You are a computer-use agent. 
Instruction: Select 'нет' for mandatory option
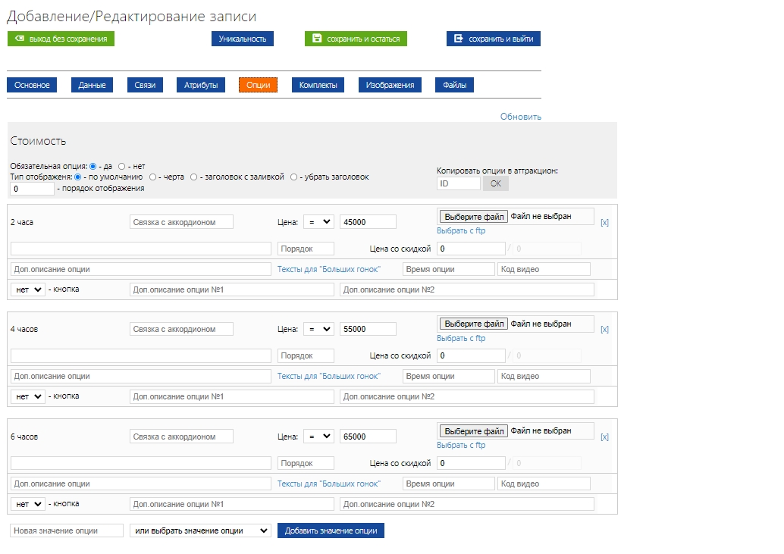point(121,166)
